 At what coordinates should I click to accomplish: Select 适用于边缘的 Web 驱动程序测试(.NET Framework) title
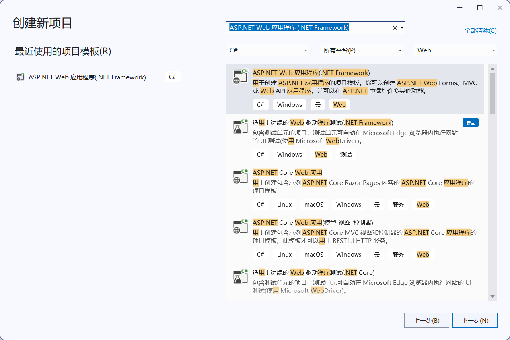point(323,123)
